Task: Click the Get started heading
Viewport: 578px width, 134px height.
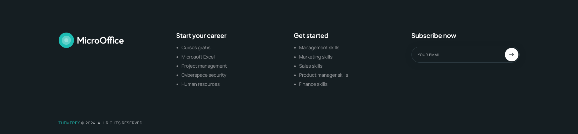Action: point(311,36)
